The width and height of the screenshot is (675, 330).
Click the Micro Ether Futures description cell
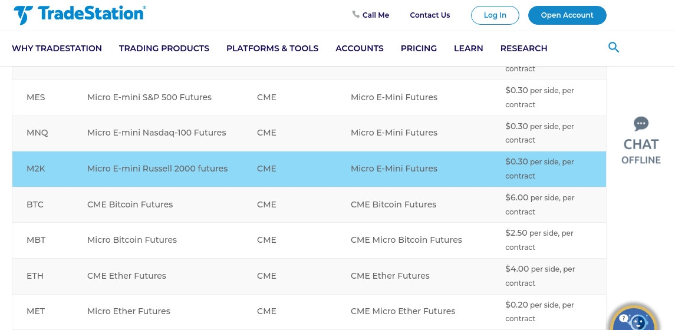129,311
